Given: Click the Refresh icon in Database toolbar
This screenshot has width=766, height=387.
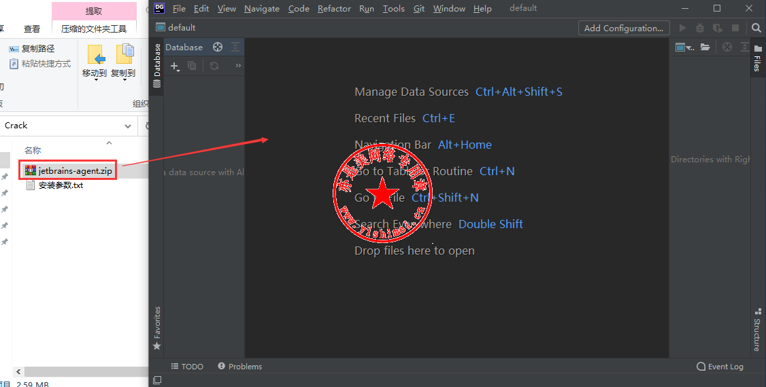Looking at the screenshot, I should coord(214,65).
